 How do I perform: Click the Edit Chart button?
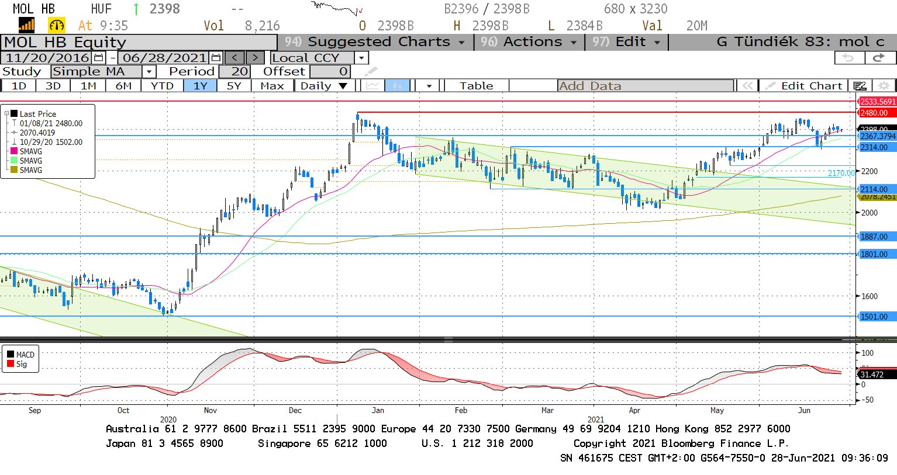(805, 86)
